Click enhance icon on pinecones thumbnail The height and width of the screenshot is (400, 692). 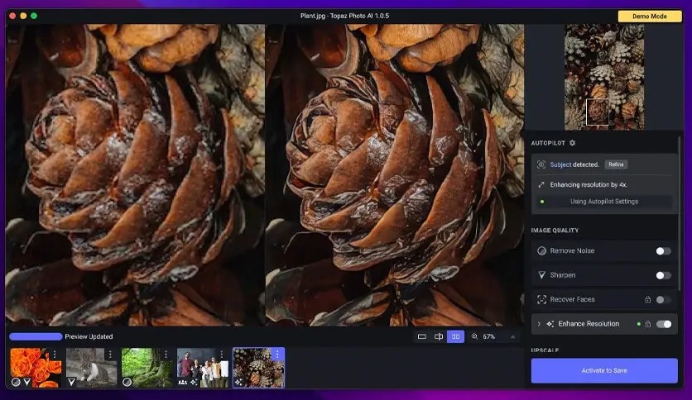pyautogui.click(x=238, y=382)
